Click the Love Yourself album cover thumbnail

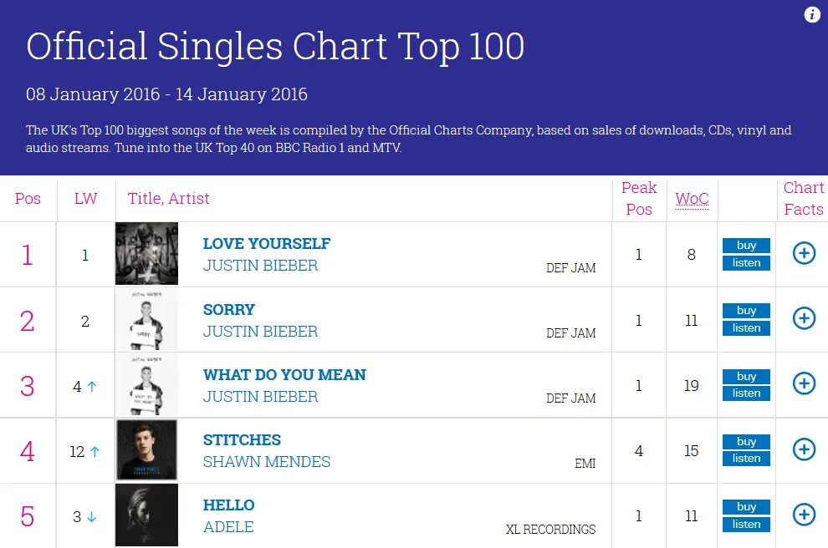coord(147,254)
